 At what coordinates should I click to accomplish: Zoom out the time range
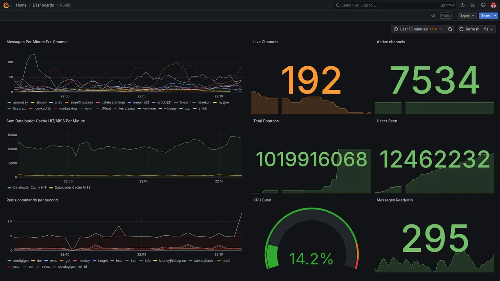point(450,29)
